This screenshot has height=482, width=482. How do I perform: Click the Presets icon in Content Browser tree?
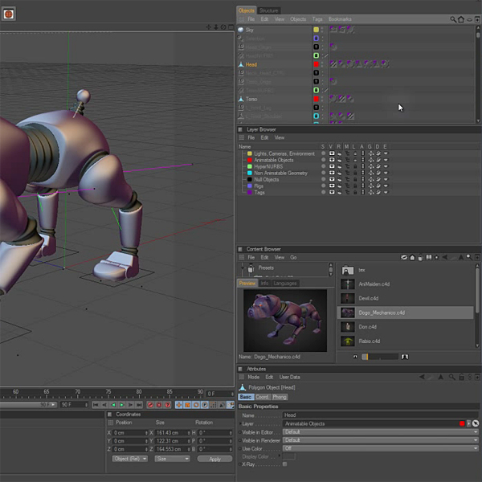click(251, 269)
